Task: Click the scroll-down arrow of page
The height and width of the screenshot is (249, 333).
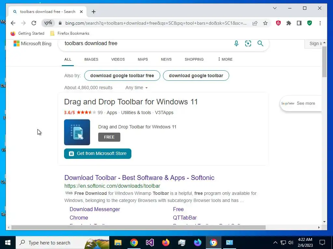Action: 324,222
